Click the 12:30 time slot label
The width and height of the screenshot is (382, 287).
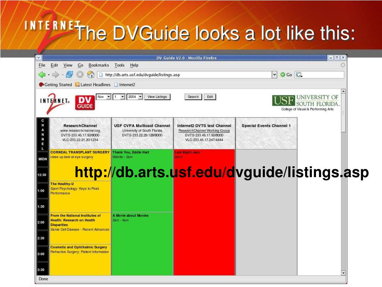[42, 175]
